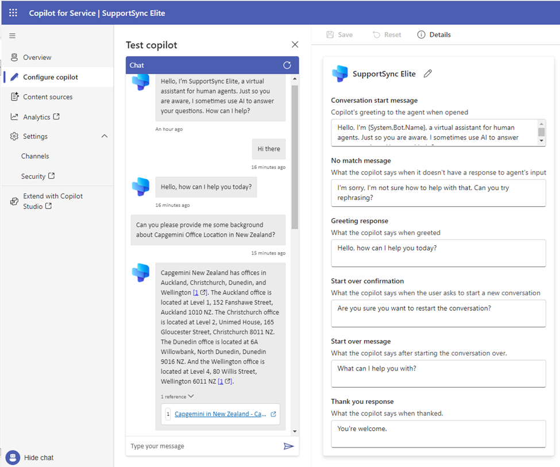The width and height of the screenshot is (560, 467).
Task: Click the Save floppy disk icon
Action: coord(330,34)
